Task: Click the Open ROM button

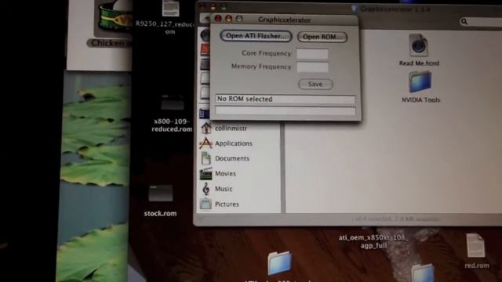Action: pyautogui.click(x=322, y=37)
